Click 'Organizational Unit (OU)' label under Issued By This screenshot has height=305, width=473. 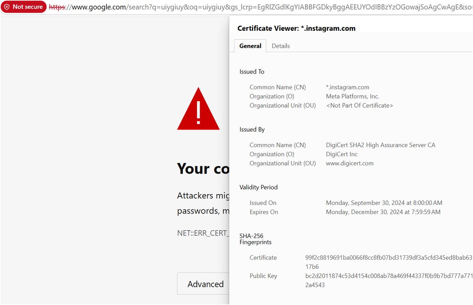click(x=283, y=163)
